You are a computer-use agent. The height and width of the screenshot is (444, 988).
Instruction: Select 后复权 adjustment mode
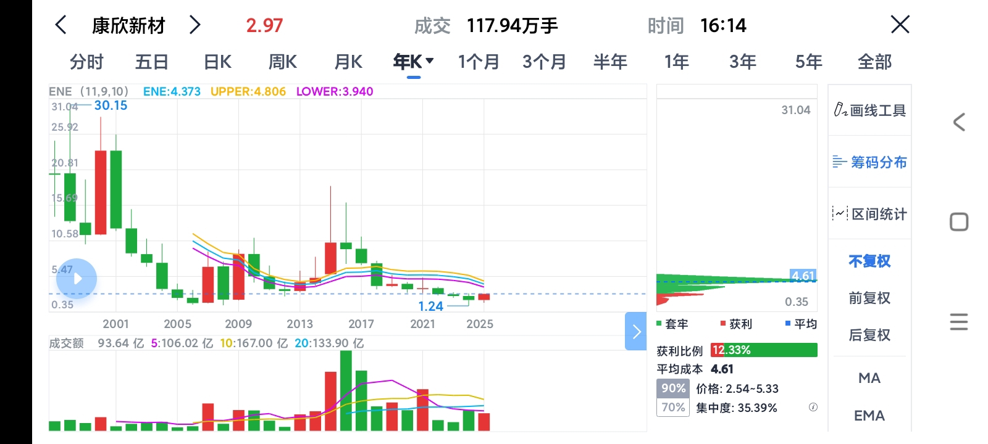coord(869,335)
